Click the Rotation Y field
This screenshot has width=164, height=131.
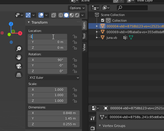[47, 66]
